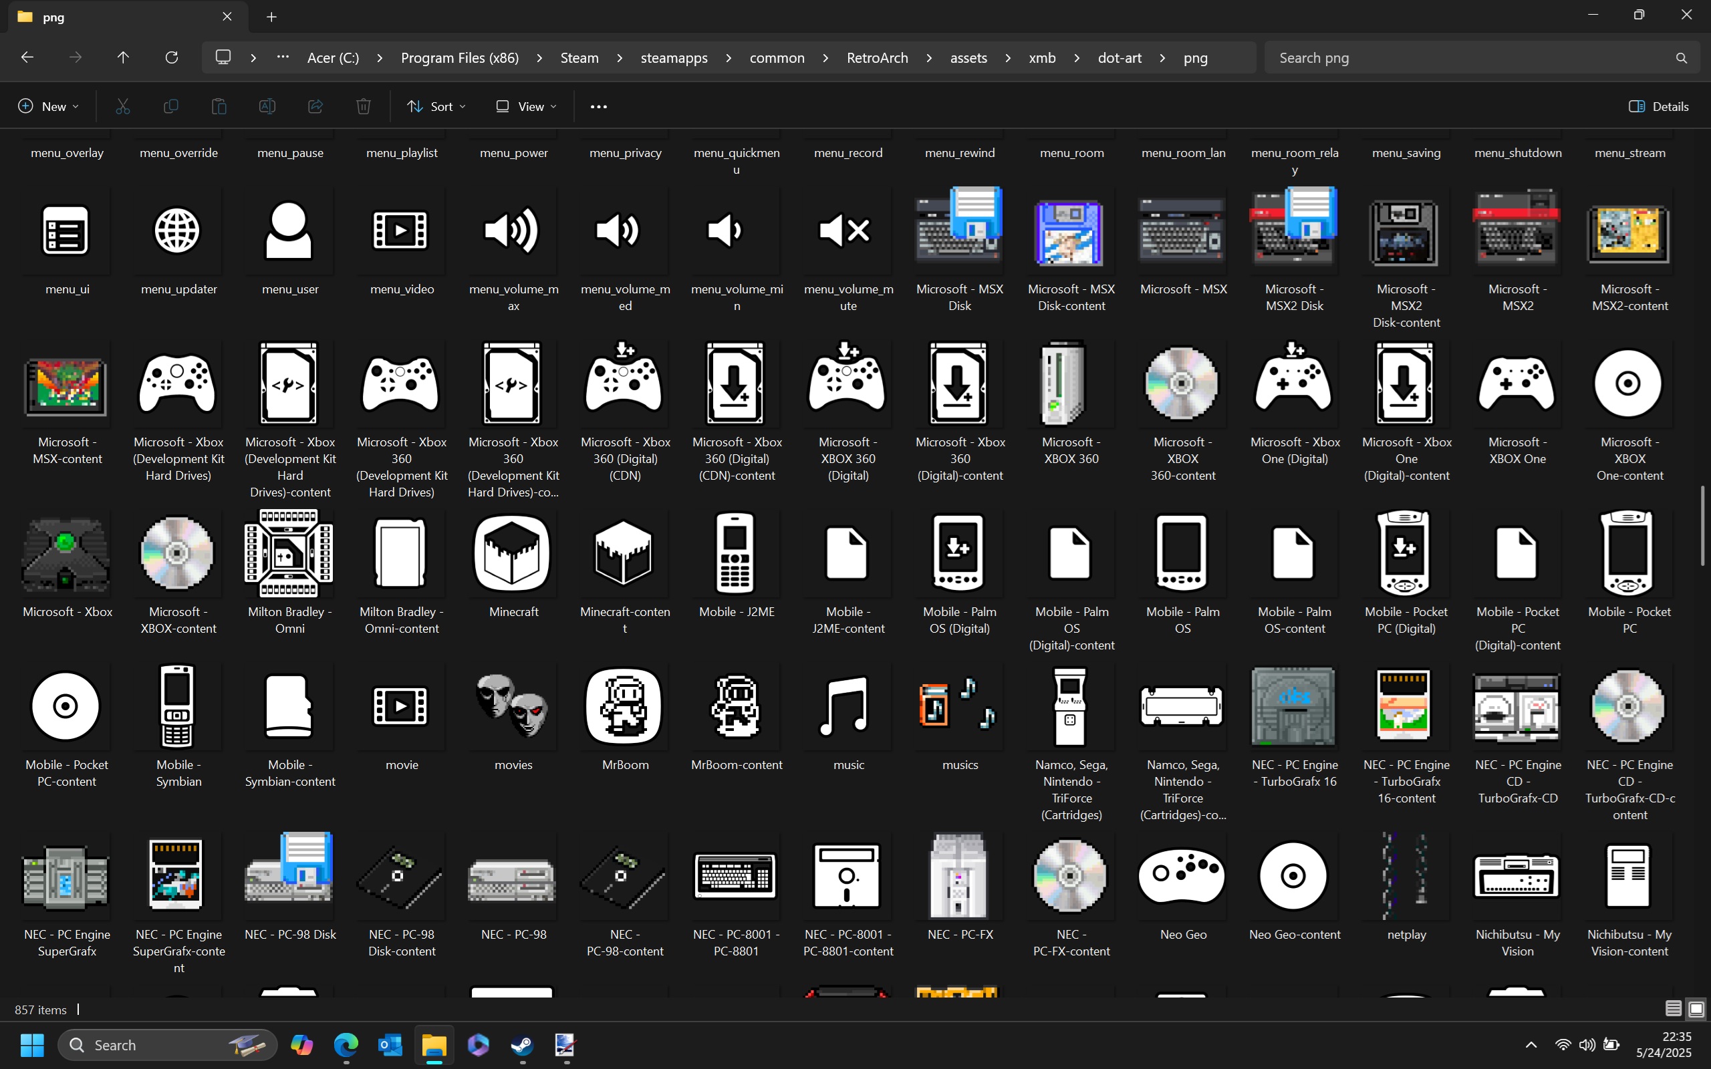
Task: Go to the xmb breadcrumb folder
Action: [x=1041, y=57]
